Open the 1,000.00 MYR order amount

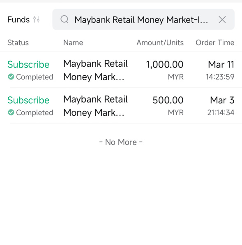click(x=165, y=70)
